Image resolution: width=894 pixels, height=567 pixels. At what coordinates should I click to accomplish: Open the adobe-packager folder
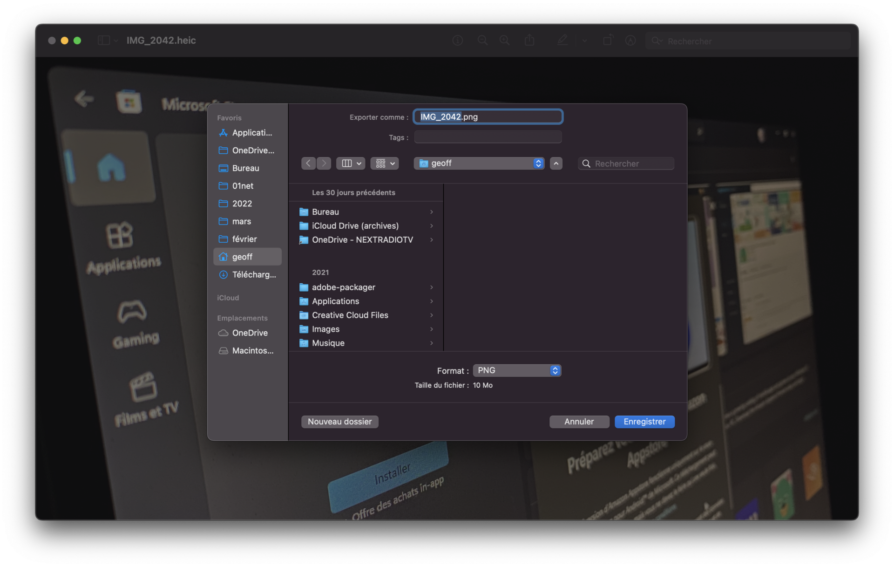[366, 287]
